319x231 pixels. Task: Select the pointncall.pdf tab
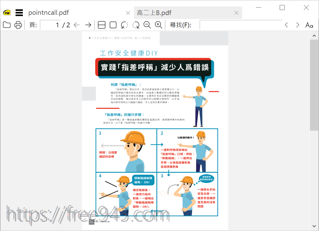48,12
